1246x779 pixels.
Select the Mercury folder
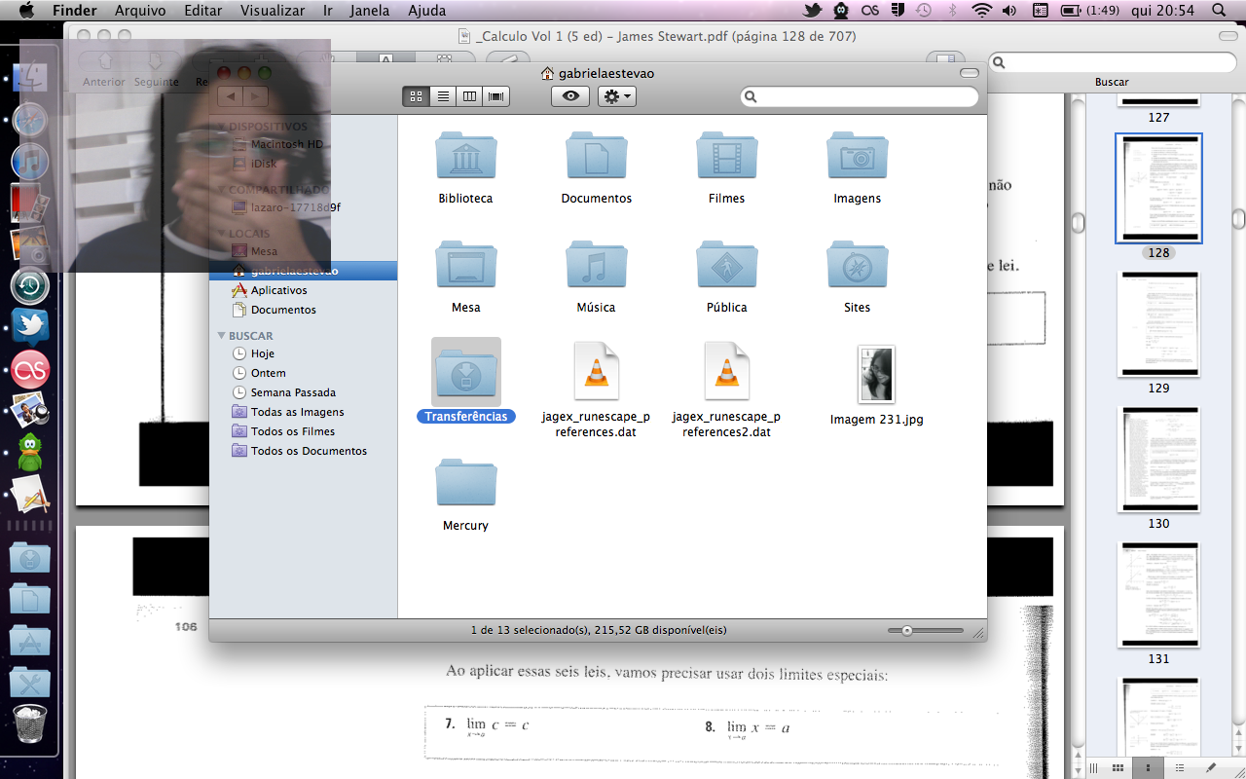coord(466,484)
